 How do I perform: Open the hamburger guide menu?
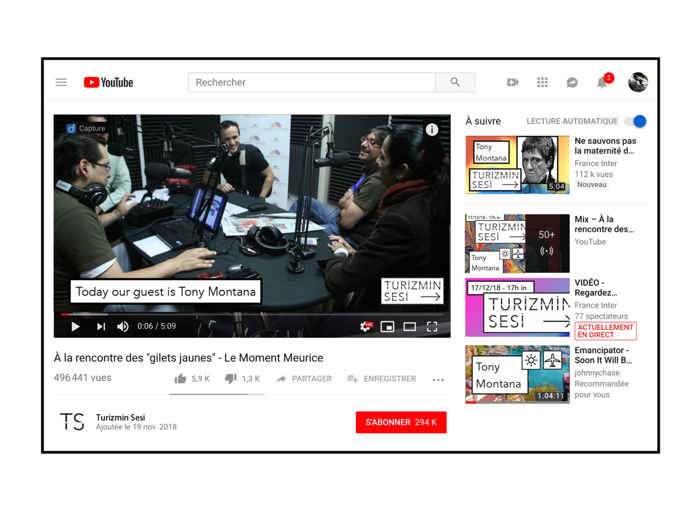coord(61,82)
